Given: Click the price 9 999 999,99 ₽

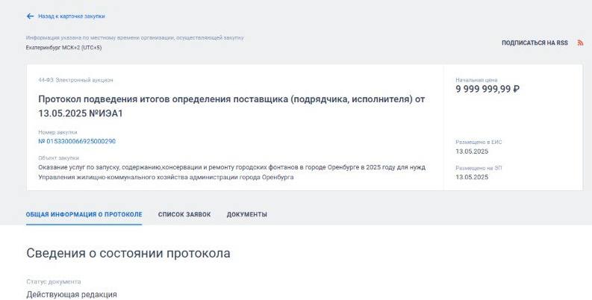Looking at the screenshot, I should (x=487, y=89).
